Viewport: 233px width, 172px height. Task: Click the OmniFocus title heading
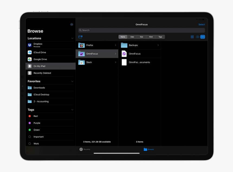pyautogui.click(x=141, y=24)
